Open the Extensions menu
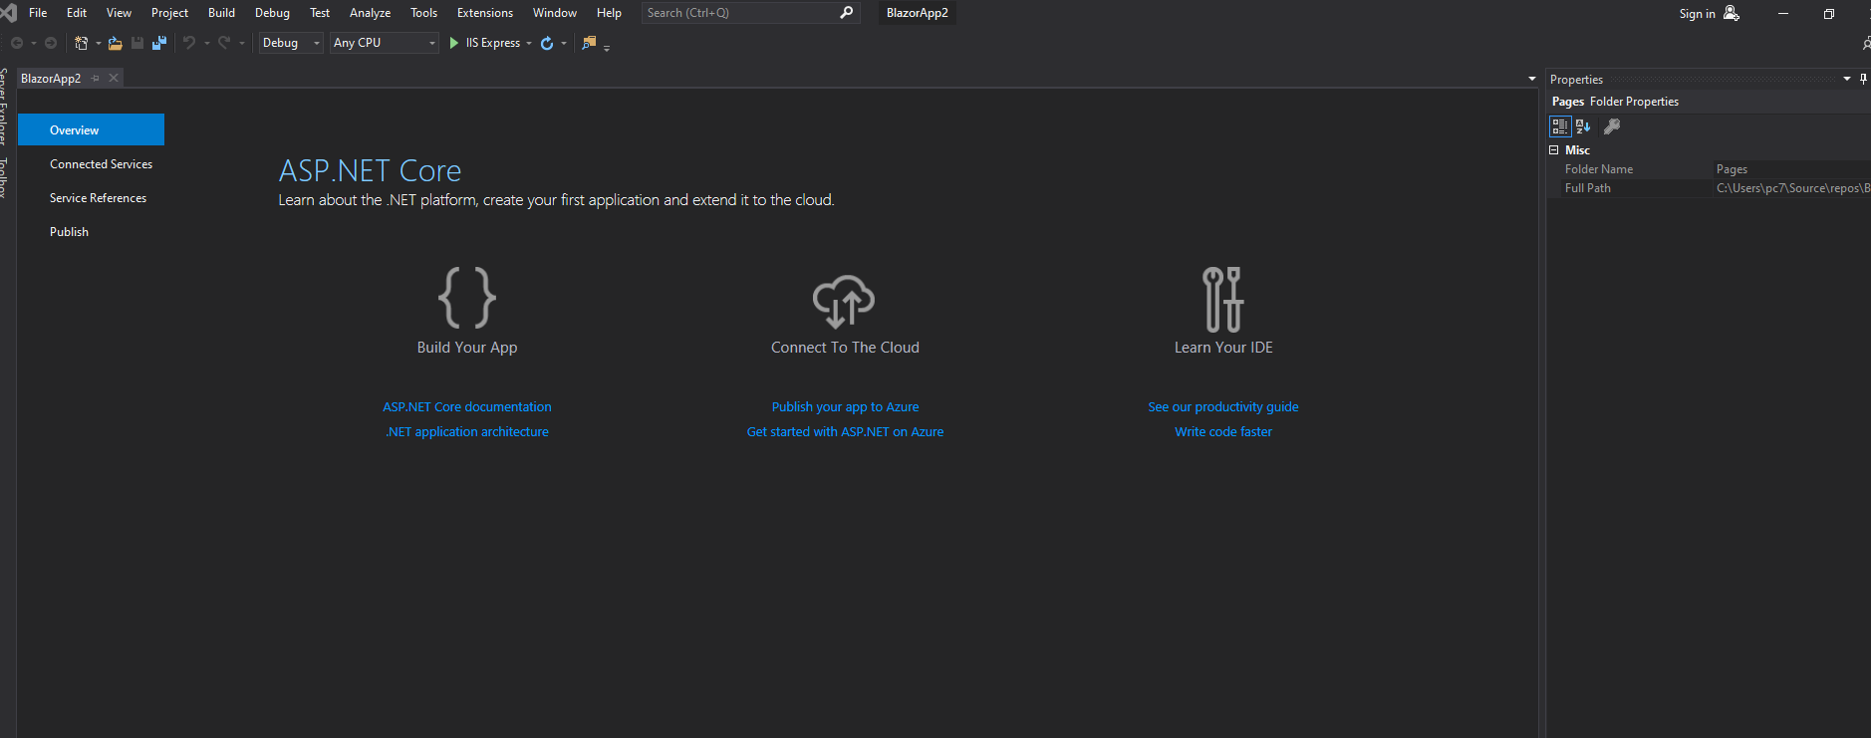This screenshot has width=1871, height=738. 485,13
